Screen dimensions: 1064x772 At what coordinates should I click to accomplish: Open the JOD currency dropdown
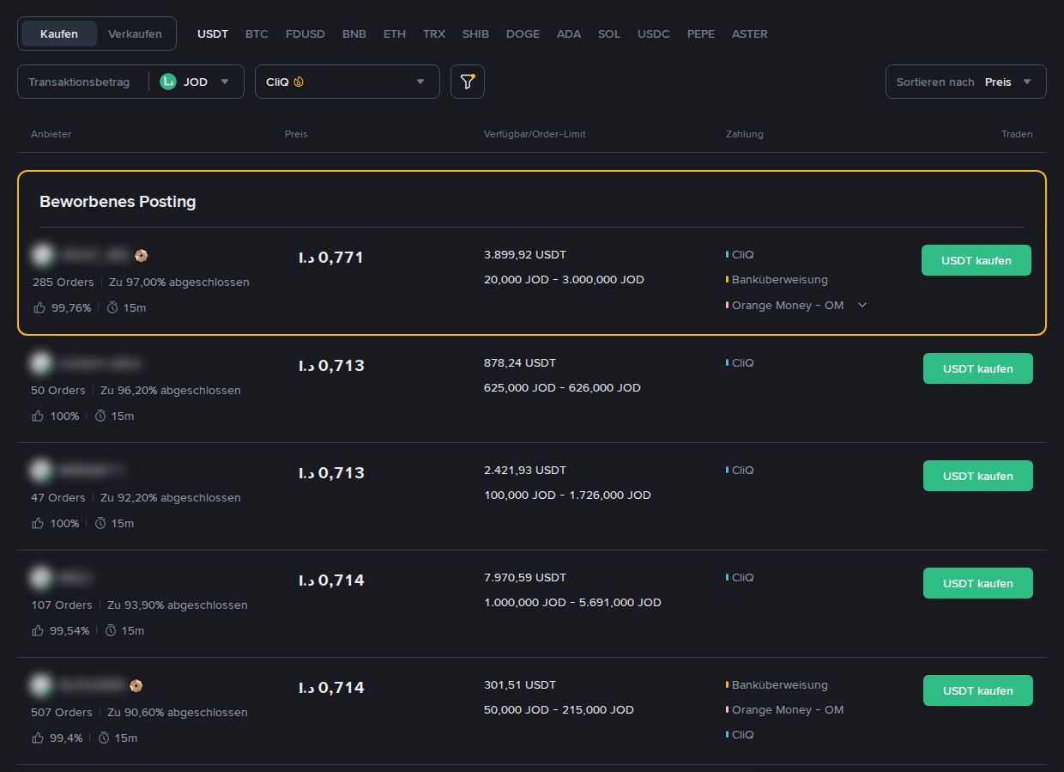(196, 82)
